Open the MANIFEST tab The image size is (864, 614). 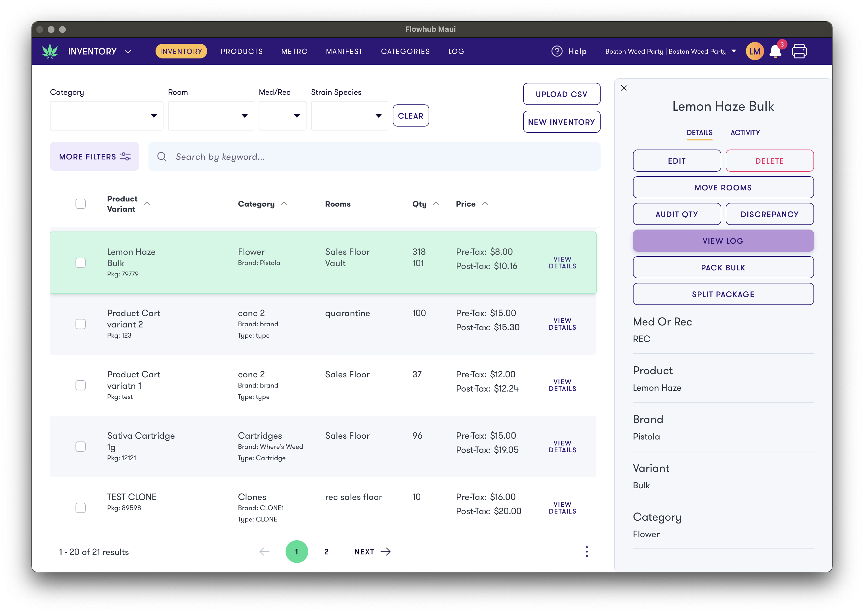[x=344, y=51]
